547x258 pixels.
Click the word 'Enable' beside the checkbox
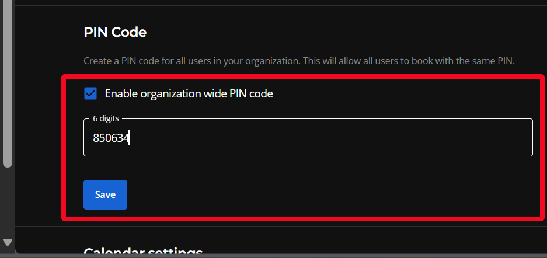[x=120, y=93]
